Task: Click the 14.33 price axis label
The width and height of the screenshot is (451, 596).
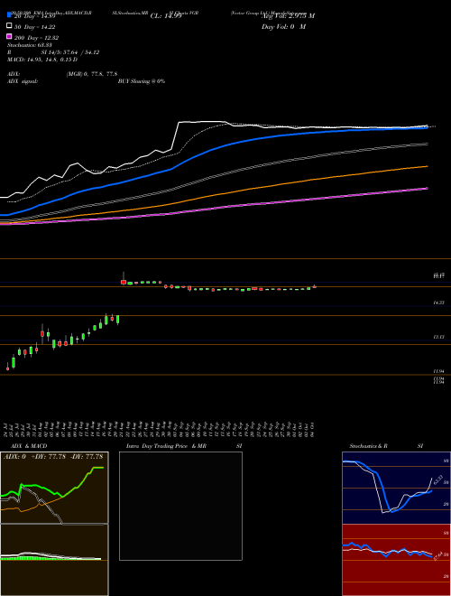Action: 438,303
